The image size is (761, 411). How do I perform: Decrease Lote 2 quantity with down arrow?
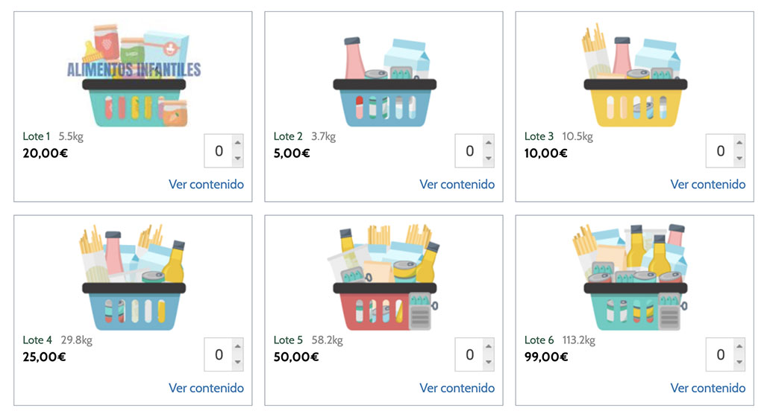click(488, 159)
